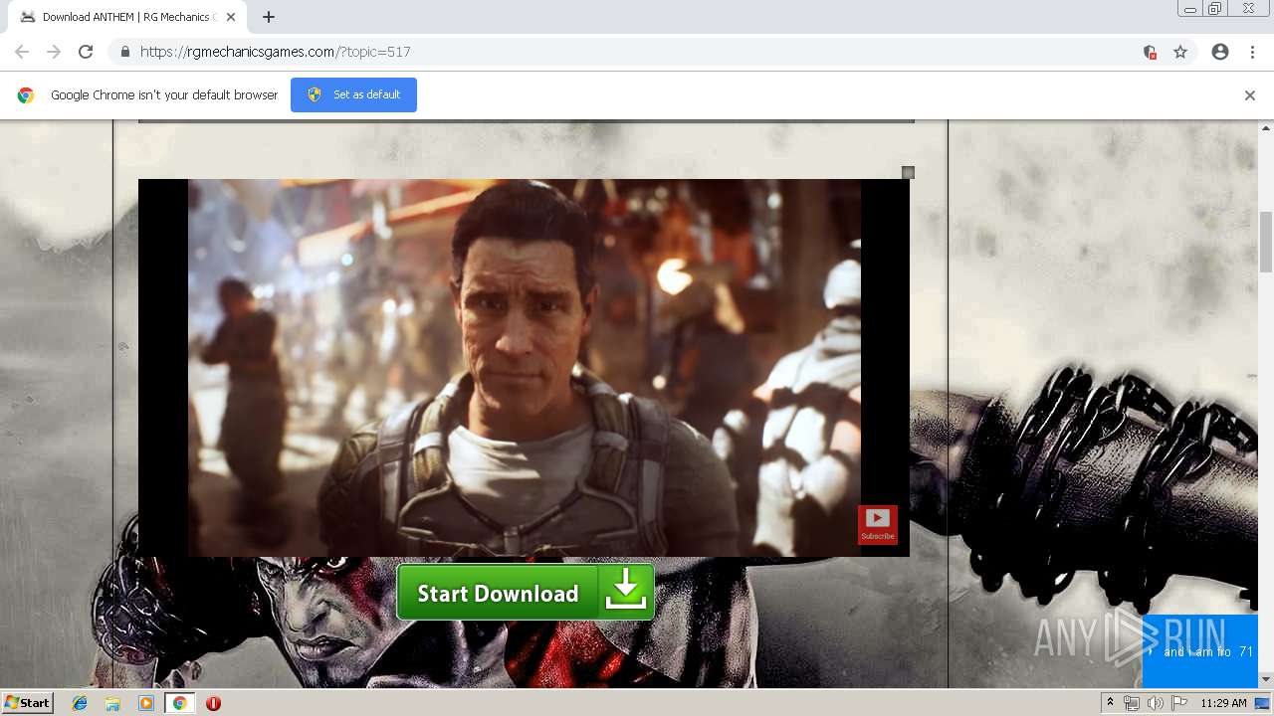The height and width of the screenshot is (716, 1274).
Task: Play the ANTHEM trailer video
Action: coord(524,368)
